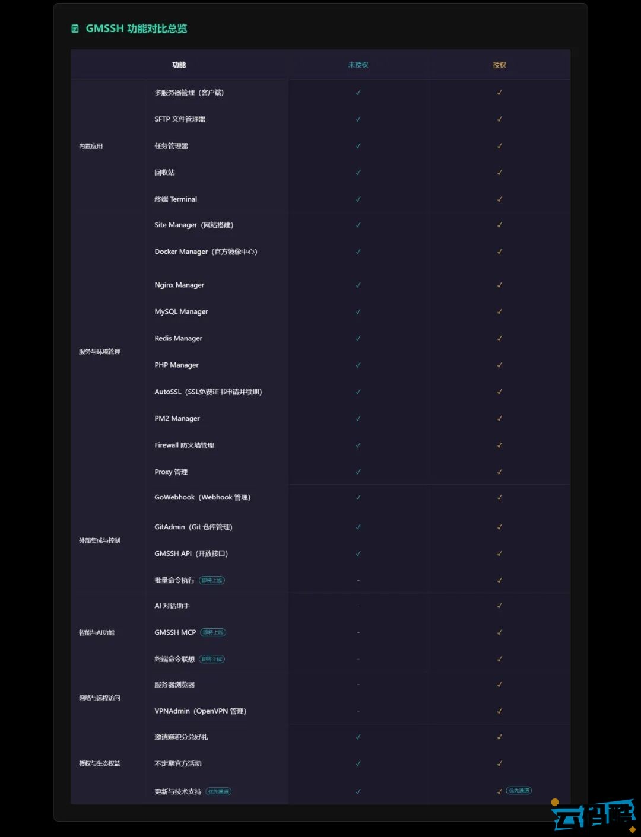The width and height of the screenshot is (641, 837).
Task: Click the 授权 checkmark for AI 对话助手
Action: pyautogui.click(x=499, y=606)
